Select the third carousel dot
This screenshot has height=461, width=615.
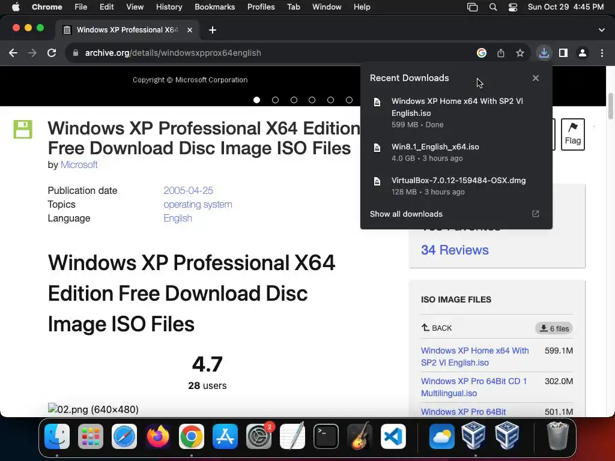pos(294,100)
